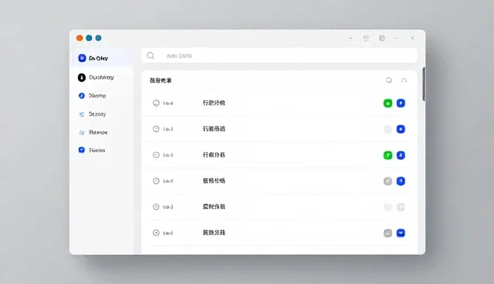Toggle the green status button in the third row
494x284 pixels.
387,155
